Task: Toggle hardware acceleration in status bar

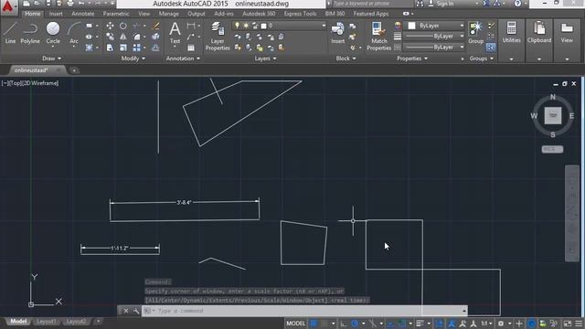Action: click(x=531, y=324)
